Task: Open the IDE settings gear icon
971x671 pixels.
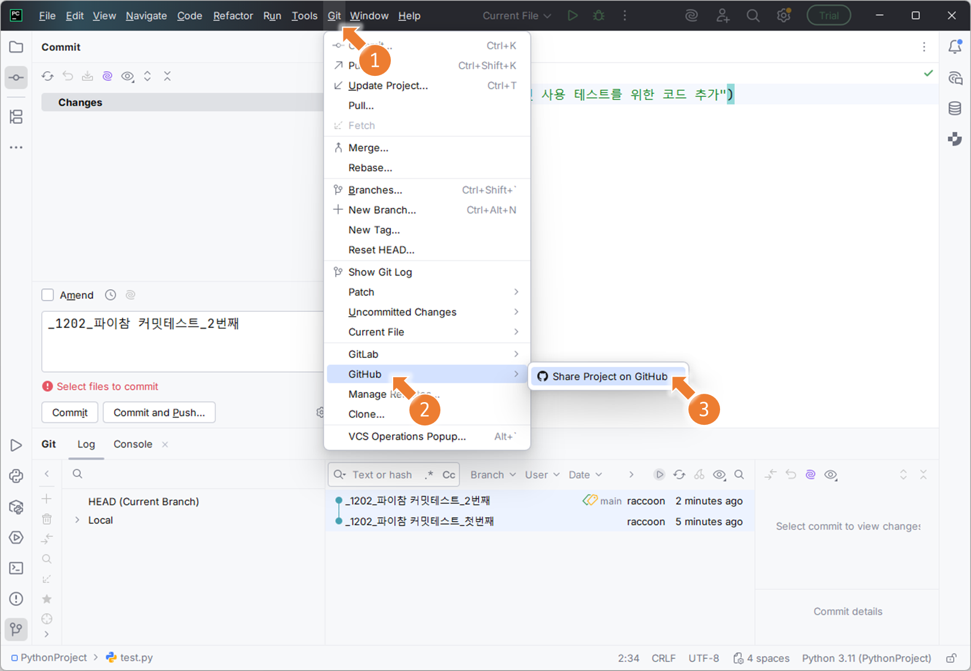Action: coord(783,16)
